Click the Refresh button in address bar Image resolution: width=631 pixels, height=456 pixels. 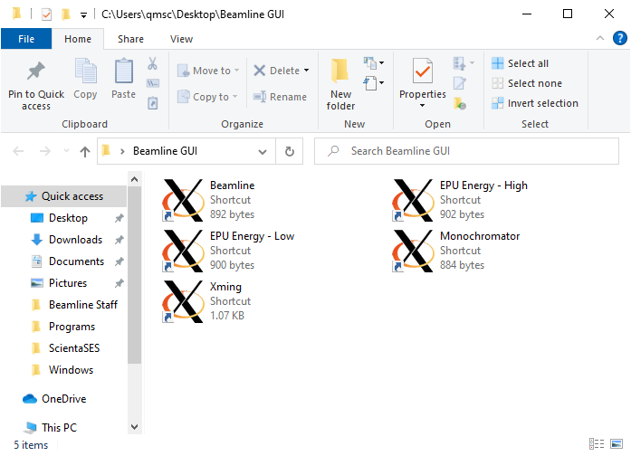click(x=290, y=152)
